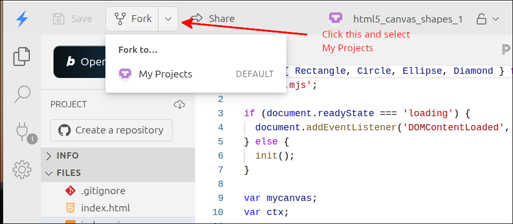Click the Save button
513x224 pixels.
(x=73, y=19)
